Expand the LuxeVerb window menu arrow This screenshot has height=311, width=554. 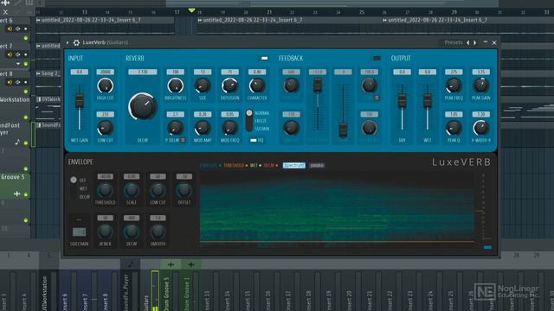point(68,42)
